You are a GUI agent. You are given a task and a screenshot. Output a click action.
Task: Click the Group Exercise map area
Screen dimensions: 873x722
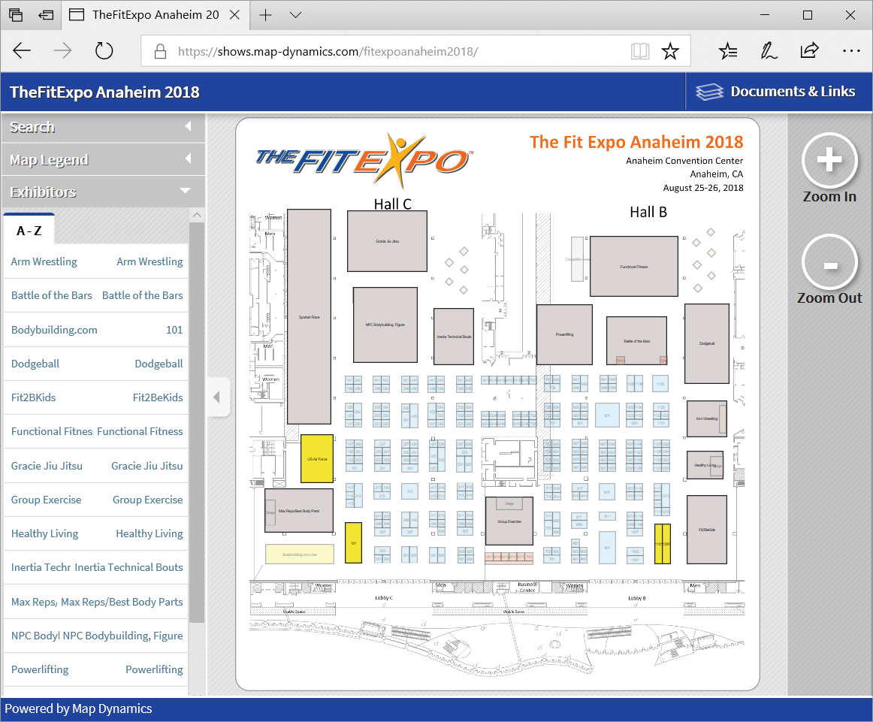(509, 521)
